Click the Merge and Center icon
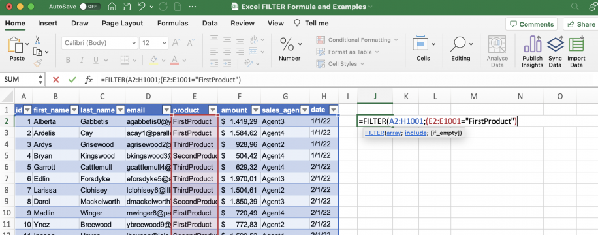This screenshot has height=235, width=598. coord(253,52)
